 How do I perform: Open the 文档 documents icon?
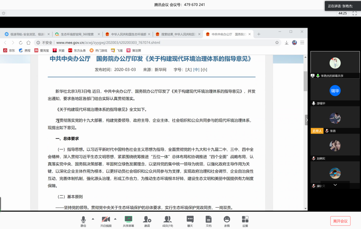(208, 219)
